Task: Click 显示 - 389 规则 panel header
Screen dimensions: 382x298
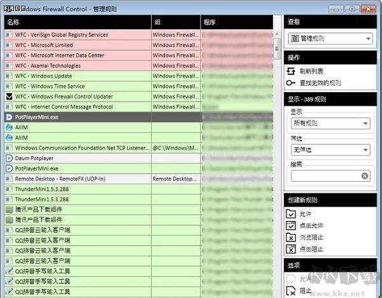Action: pos(330,99)
